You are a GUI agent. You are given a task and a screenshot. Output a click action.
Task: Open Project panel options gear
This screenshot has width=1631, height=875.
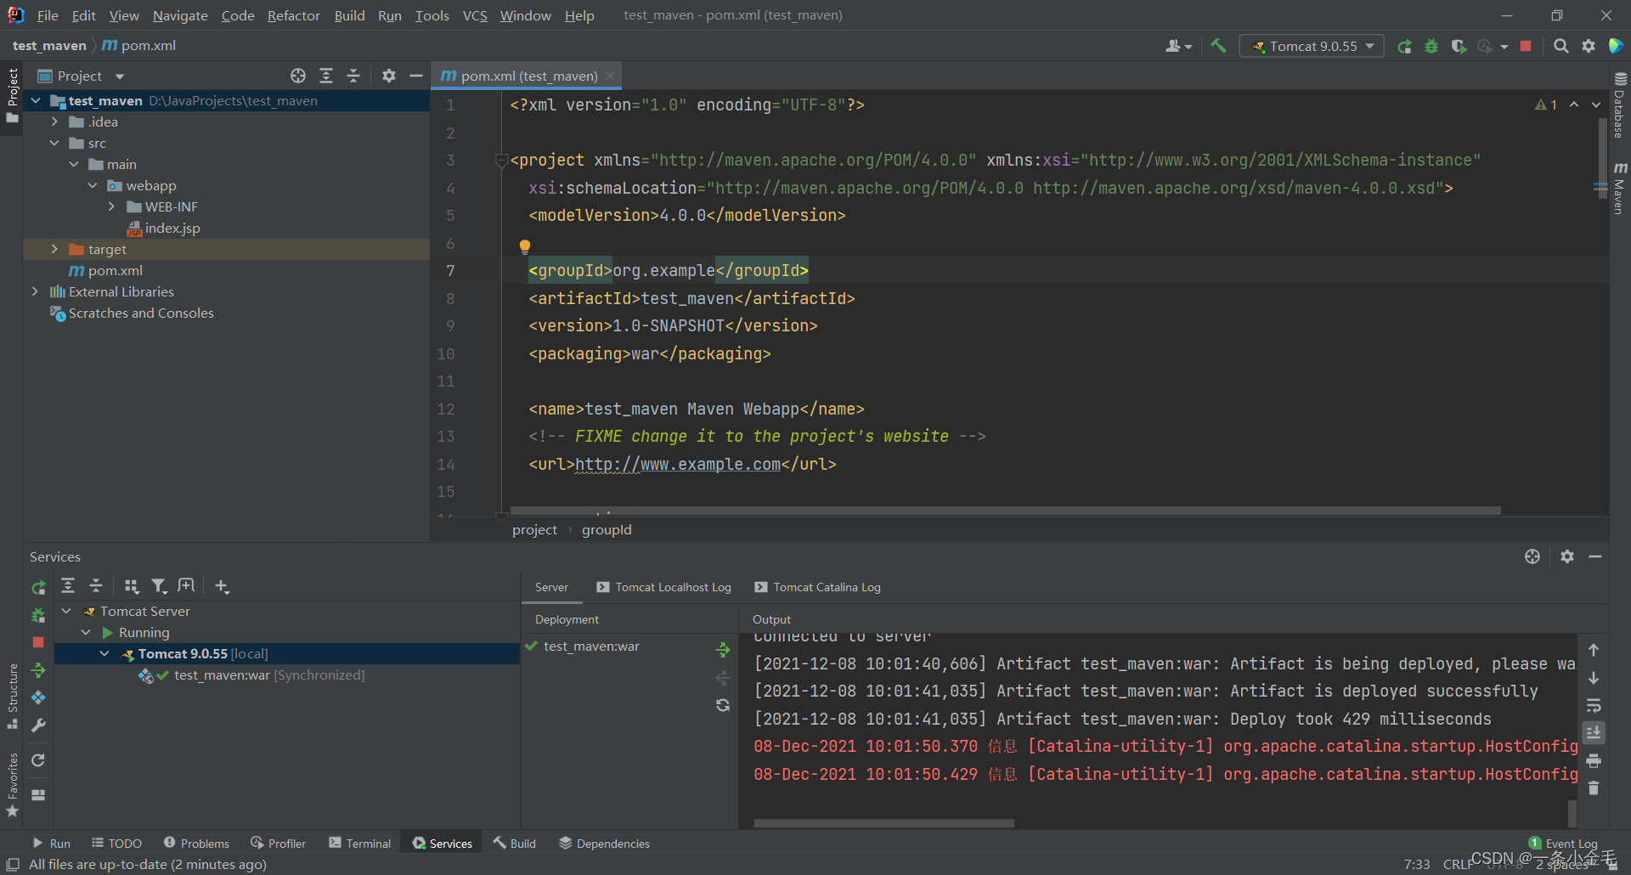(x=389, y=76)
